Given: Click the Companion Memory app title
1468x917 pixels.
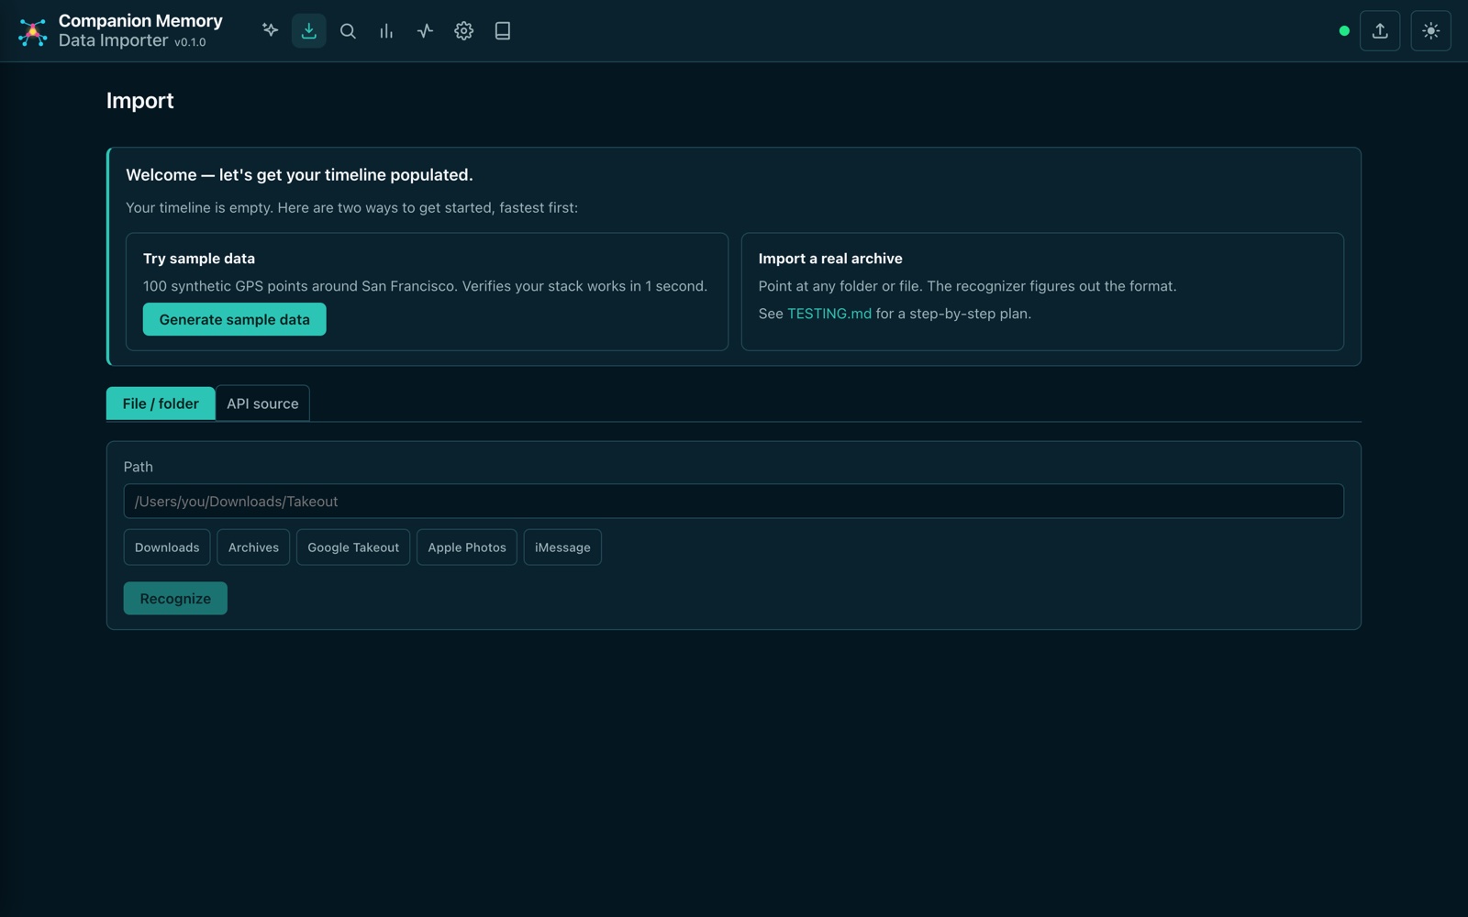Looking at the screenshot, I should [x=140, y=20].
